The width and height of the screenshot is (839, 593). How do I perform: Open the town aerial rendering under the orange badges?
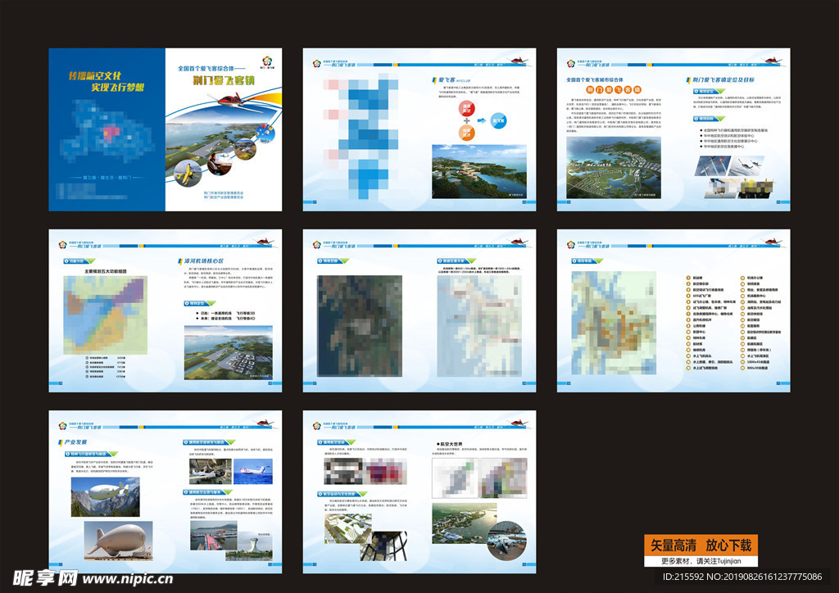614,167
